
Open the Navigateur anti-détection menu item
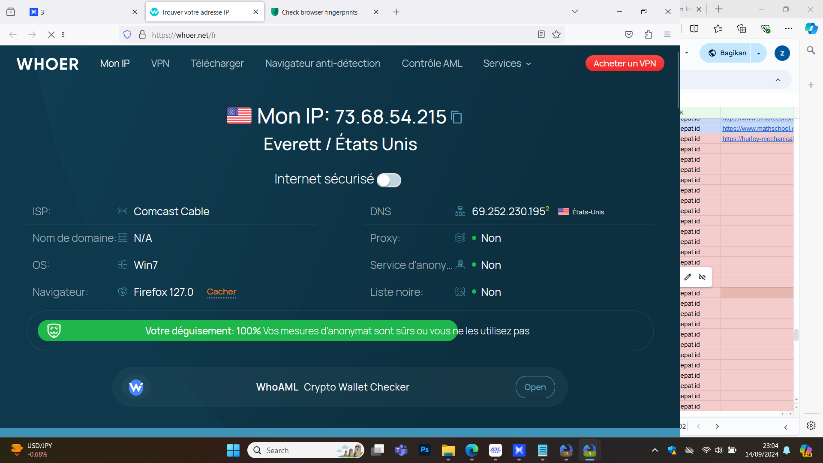pyautogui.click(x=323, y=63)
